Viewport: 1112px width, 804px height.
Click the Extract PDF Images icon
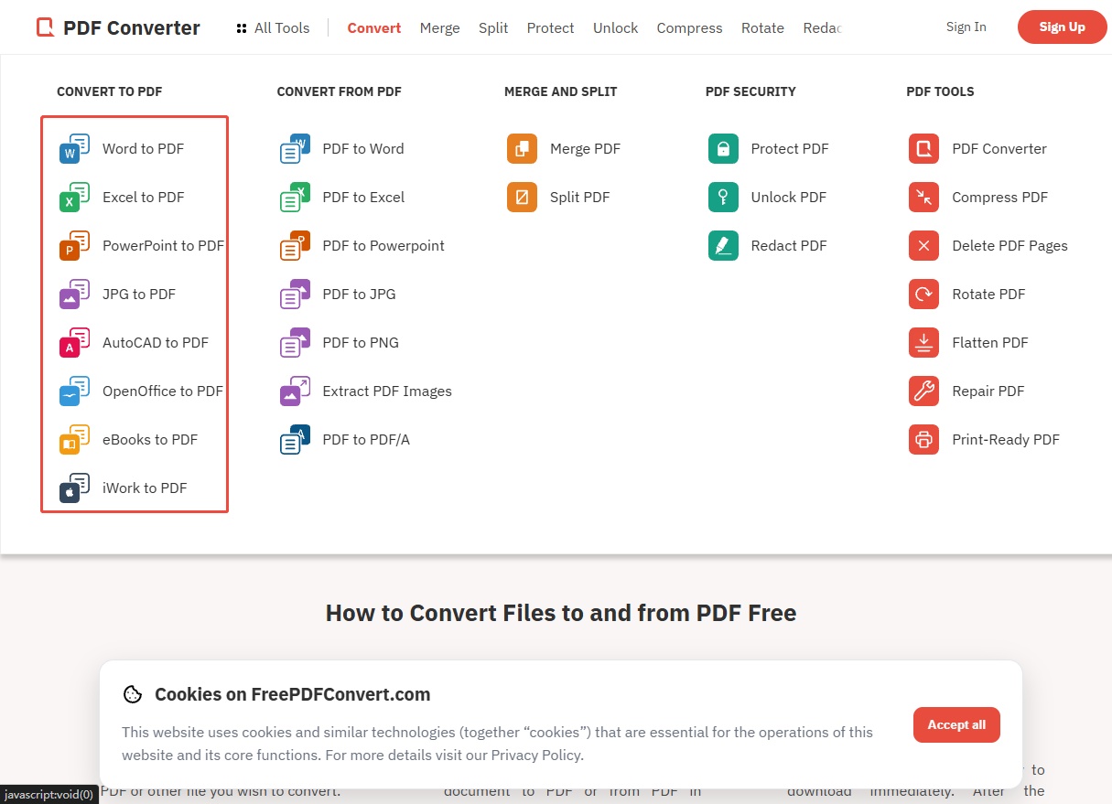295,391
